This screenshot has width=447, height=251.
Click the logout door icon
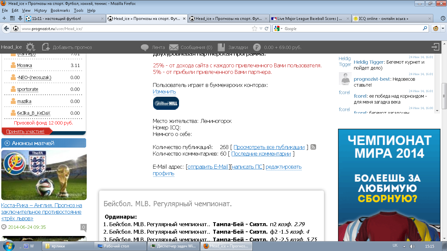pyautogui.click(x=436, y=47)
